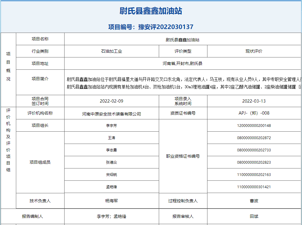The height and width of the screenshot is (225, 302).
Task: Click the vertical 项目概况 section header
Action: click(x=8, y=66)
